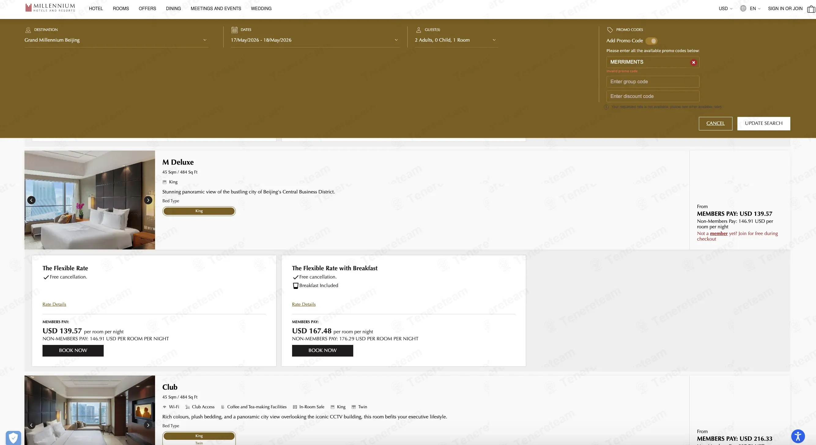816x445 pixels.
Task: Click the Enter discount code field
Action: click(x=653, y=96)
